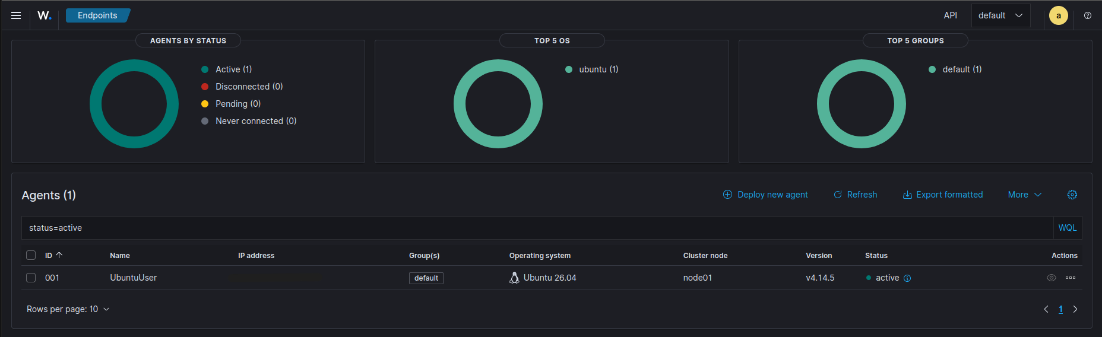1102x337 pixels.
Task: Open agent 001 more actions icon
Action: (x=1071, y=278)
